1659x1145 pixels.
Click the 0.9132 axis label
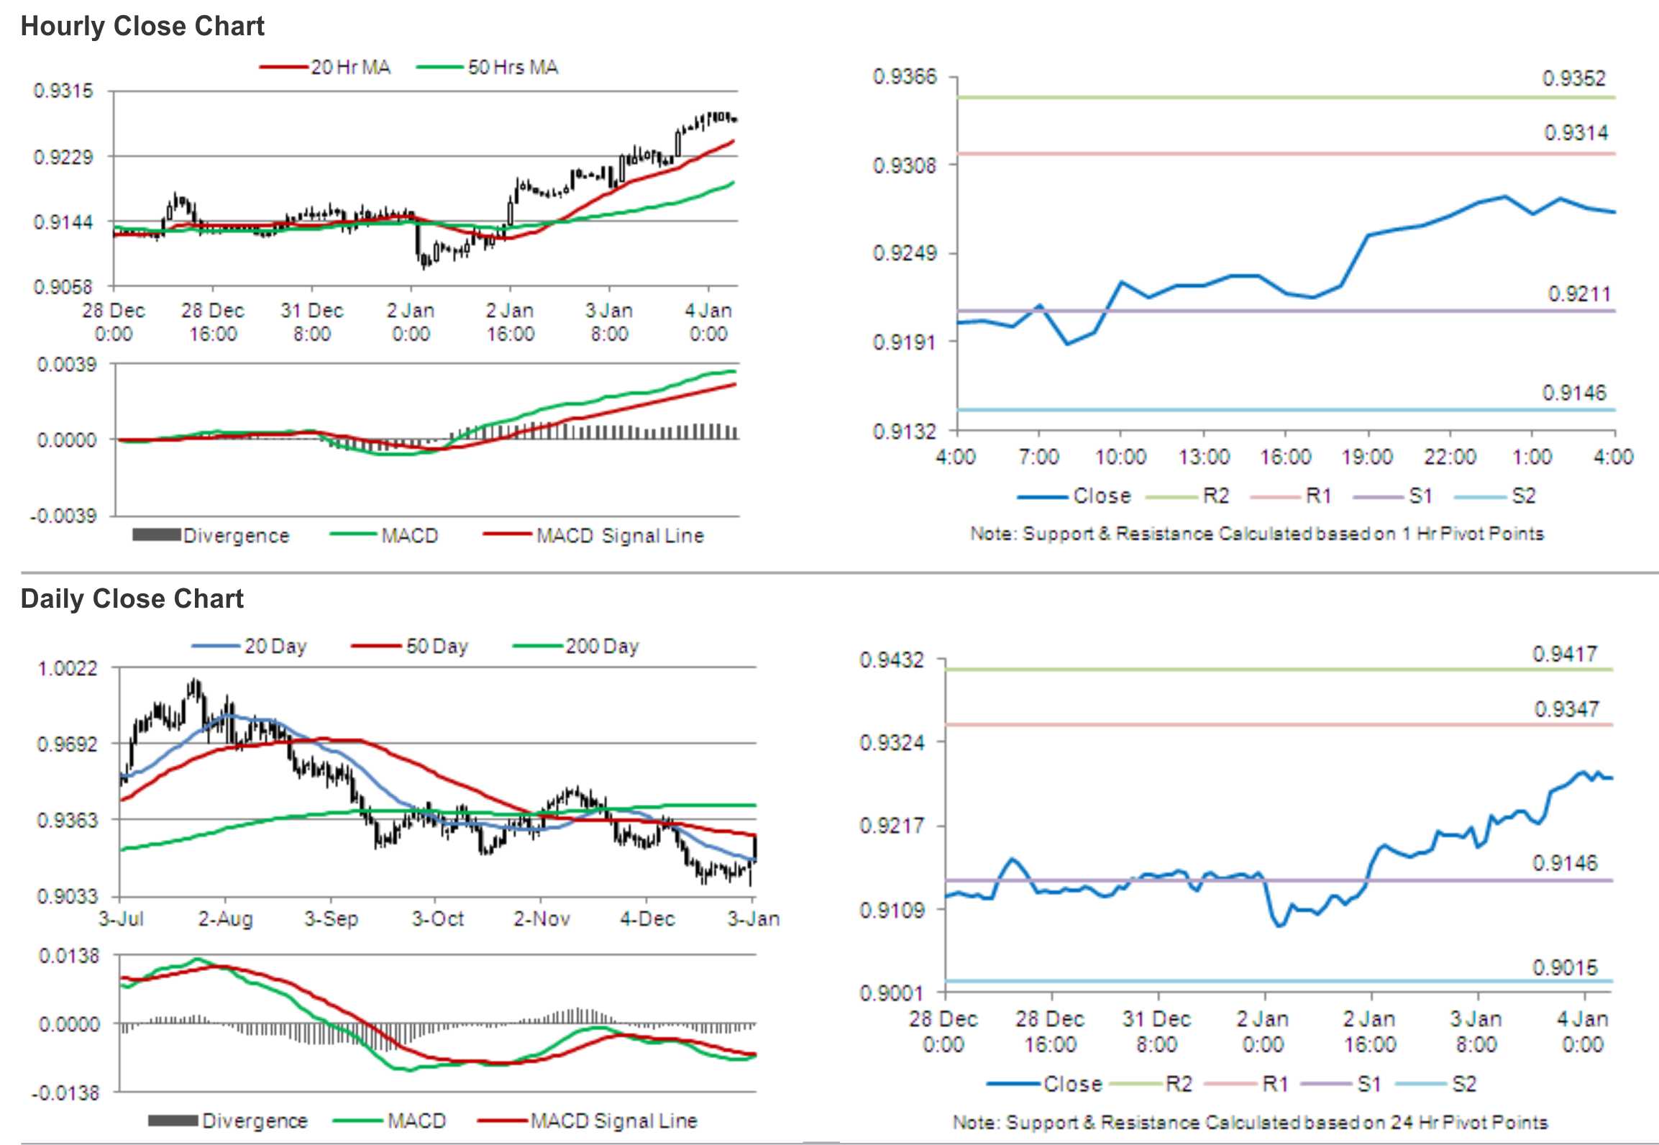905,430
